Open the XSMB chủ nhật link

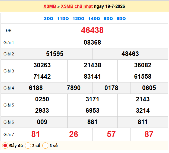[77, 6]
